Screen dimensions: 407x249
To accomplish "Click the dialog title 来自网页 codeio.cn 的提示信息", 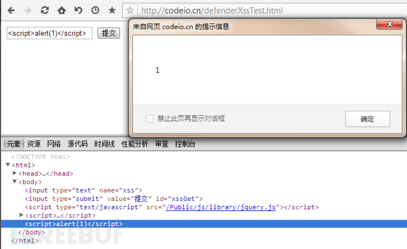I will click(181, 26).
